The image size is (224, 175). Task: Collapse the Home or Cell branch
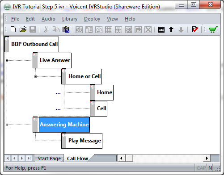pyautogui.click(x=35, y=76)
